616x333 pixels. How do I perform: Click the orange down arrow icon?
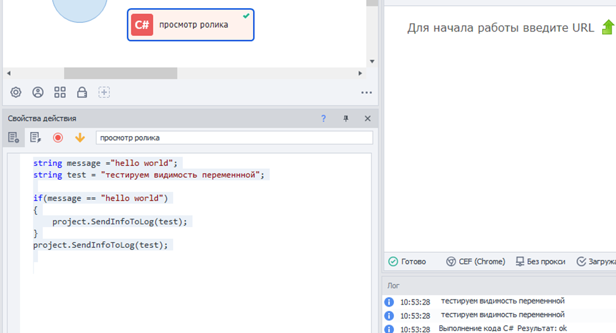80,137
